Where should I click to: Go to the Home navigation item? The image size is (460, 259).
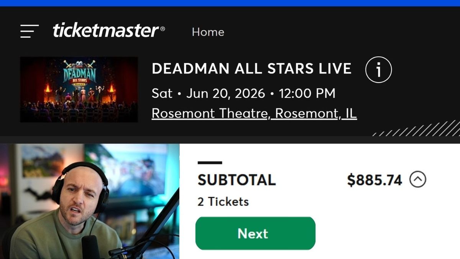[x=208, y=32]
